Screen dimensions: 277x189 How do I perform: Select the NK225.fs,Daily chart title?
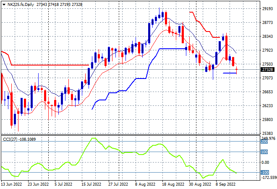coord(21,5)
